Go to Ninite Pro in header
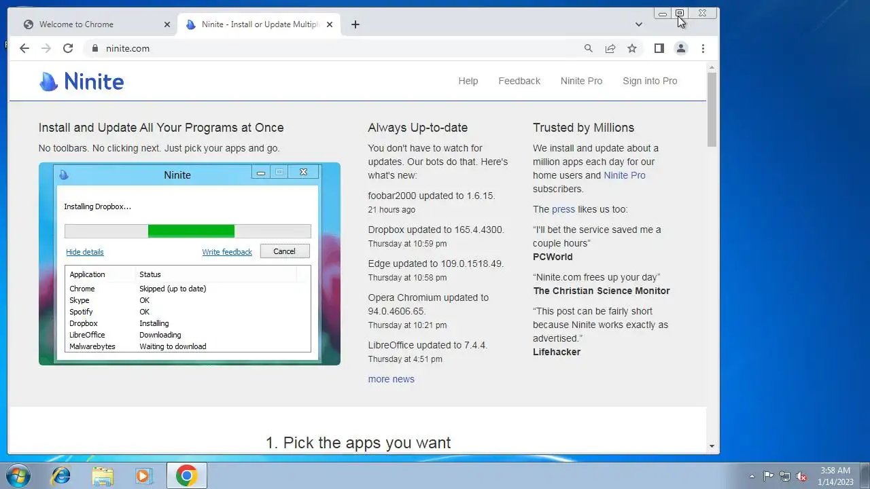This screenshot has width=870, height=489. coord(581,81)
